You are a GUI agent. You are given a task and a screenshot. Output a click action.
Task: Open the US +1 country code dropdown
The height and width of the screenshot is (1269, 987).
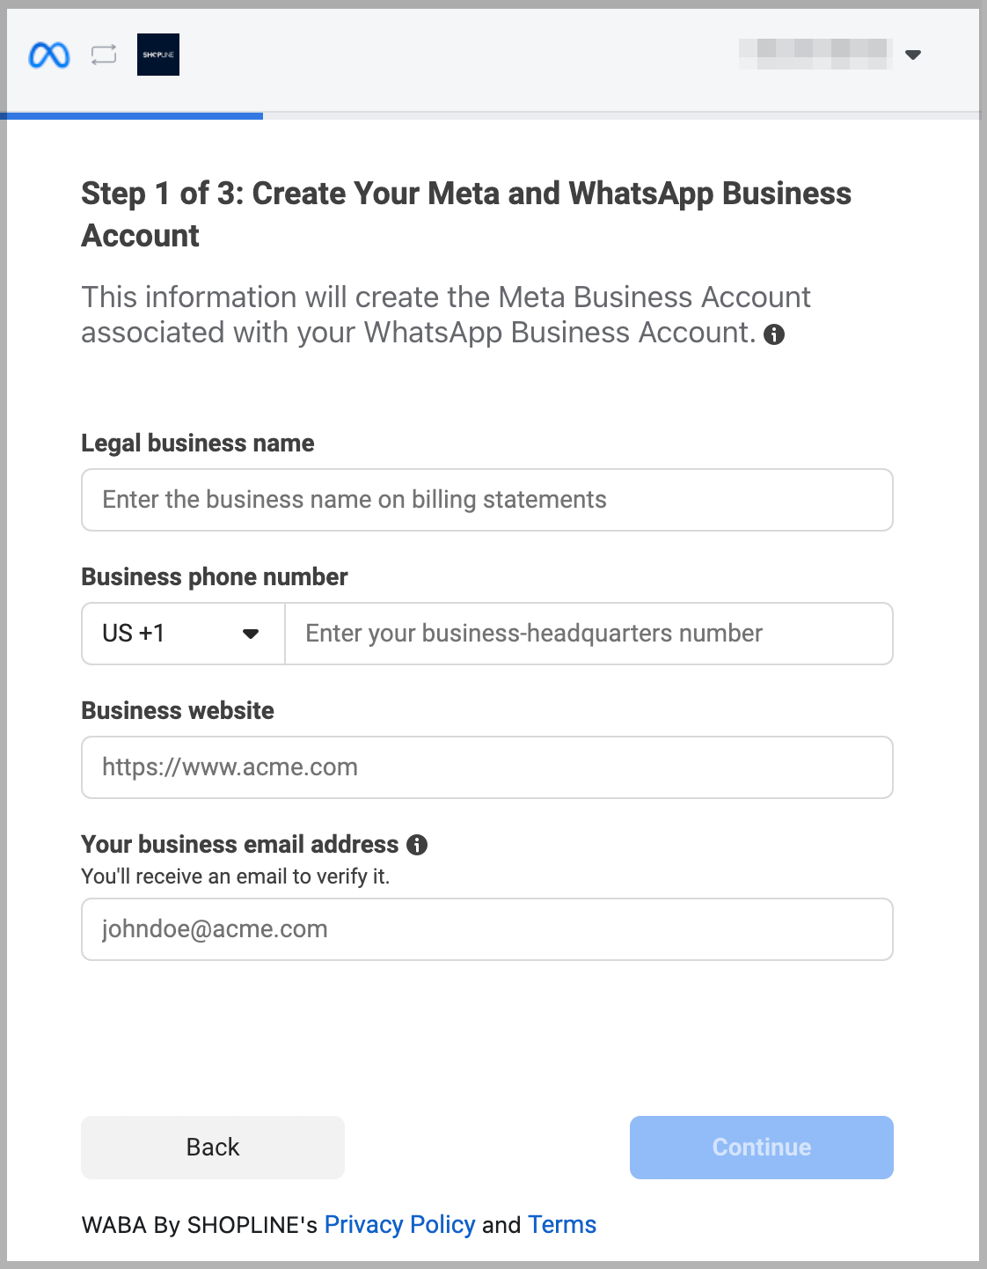pyautogui.click(x=182, y=633)
